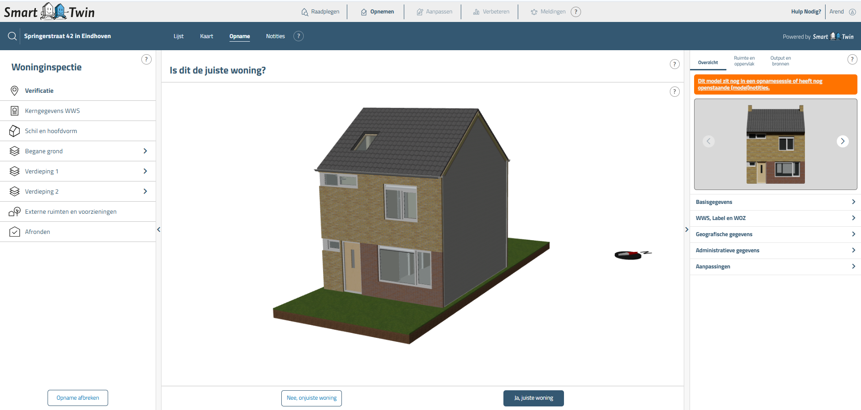Image resolution: width=861 pixels, height=410 pixels.
Task: Click the house front photo thumbnail
Action: tap(775, 144)
